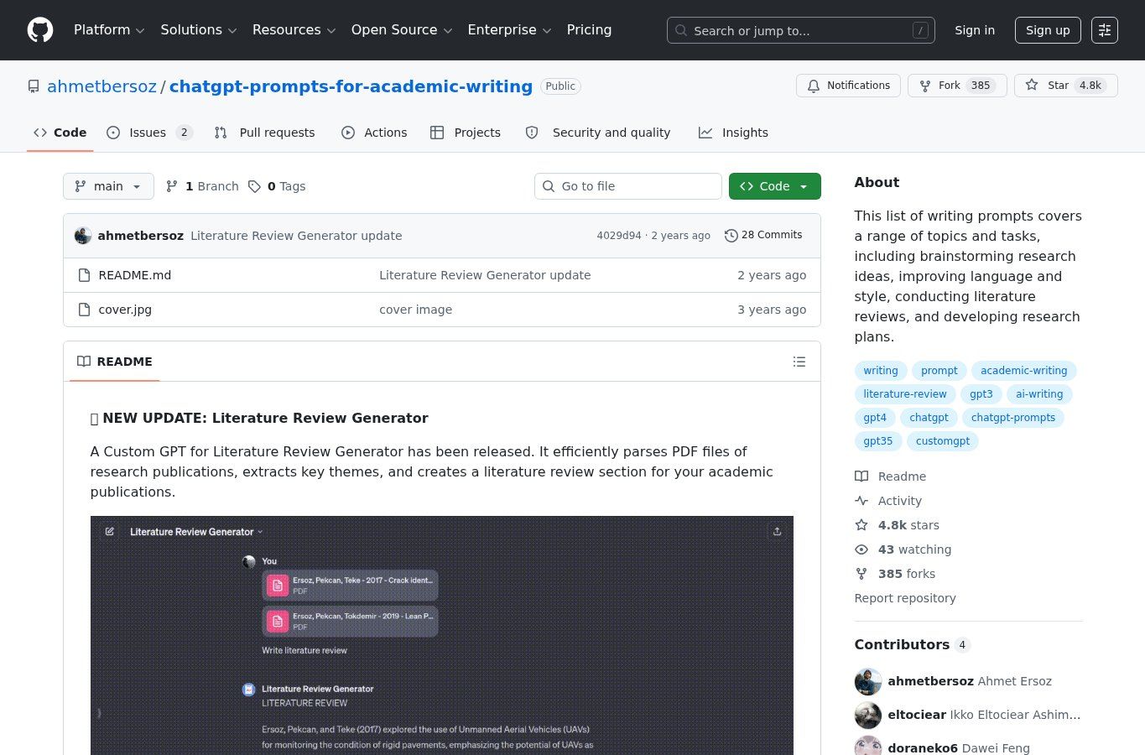Open ahmetbersoz contributor avatar
1145x755 pixels.
(x=868, y=681)
